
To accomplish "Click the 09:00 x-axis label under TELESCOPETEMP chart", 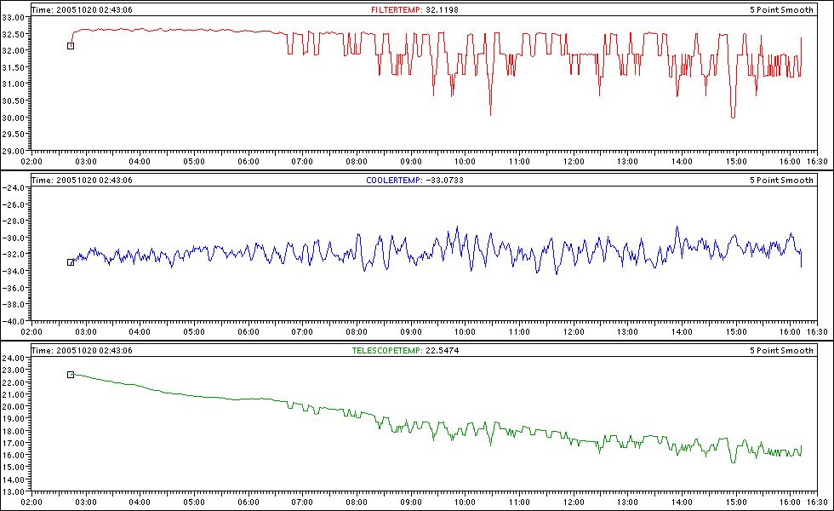I will coord(410,502).
